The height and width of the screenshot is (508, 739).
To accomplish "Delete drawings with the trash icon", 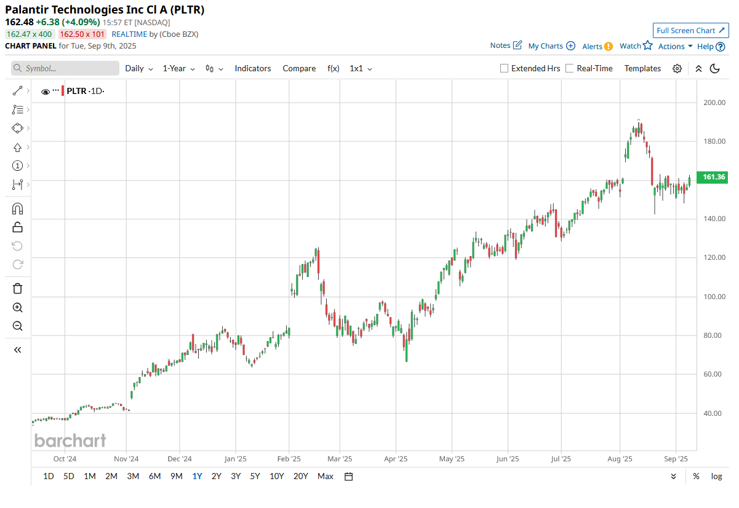I will (x=17, y=289).
